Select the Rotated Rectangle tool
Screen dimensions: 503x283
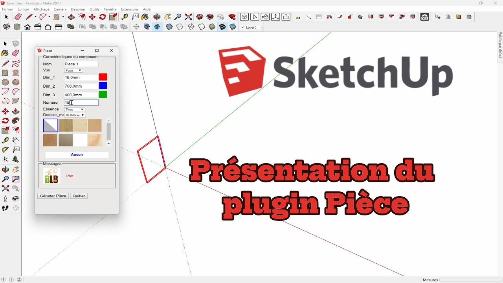pos(16,73)
